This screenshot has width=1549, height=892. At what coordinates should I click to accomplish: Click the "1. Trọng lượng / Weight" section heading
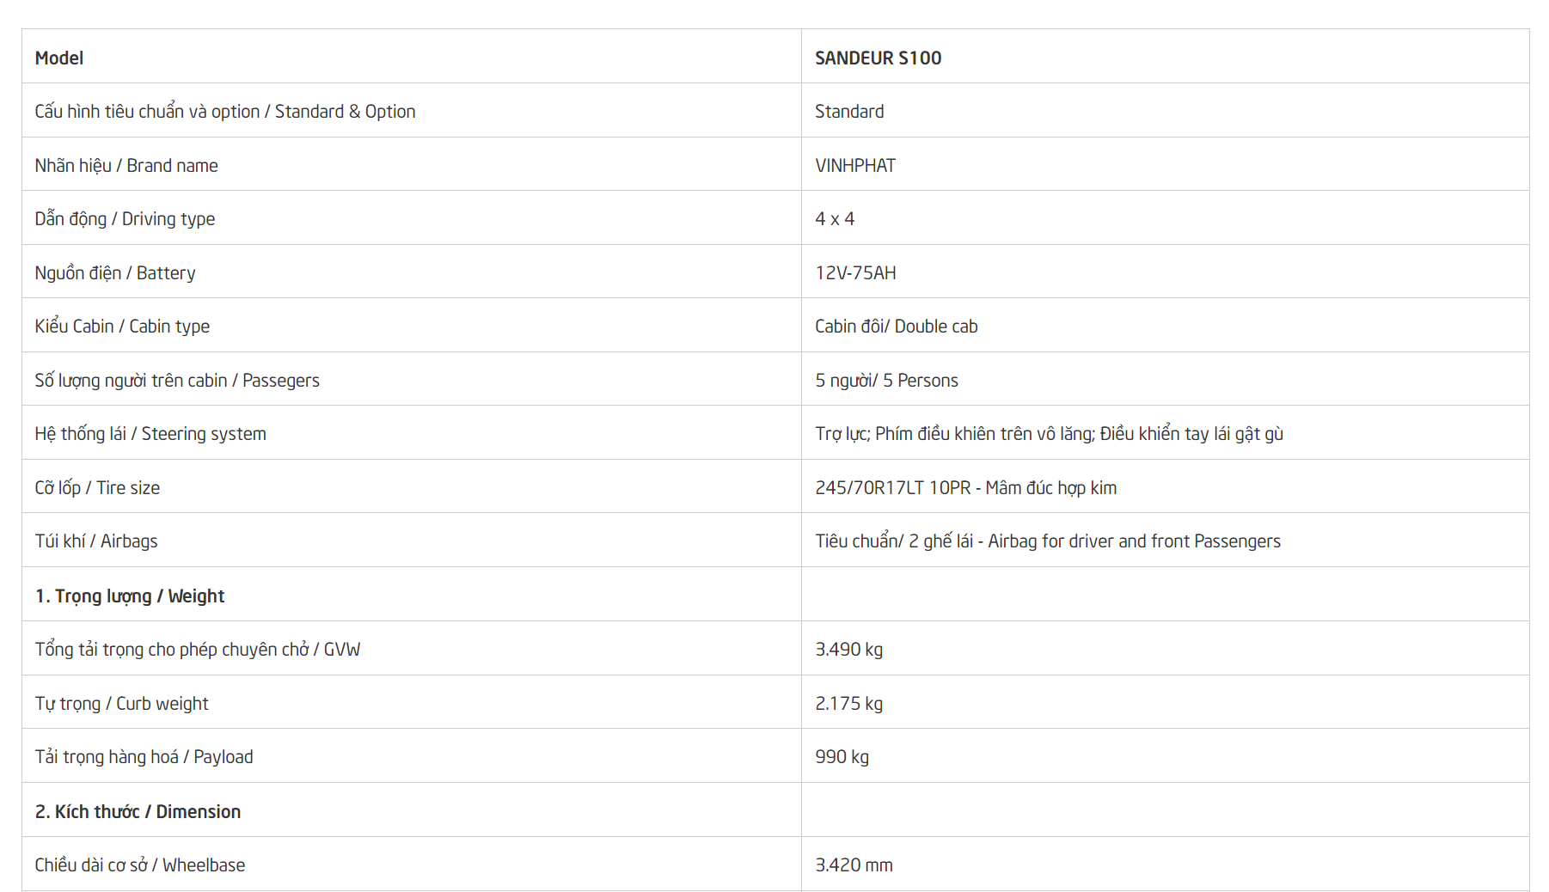[x=129, y=596]
